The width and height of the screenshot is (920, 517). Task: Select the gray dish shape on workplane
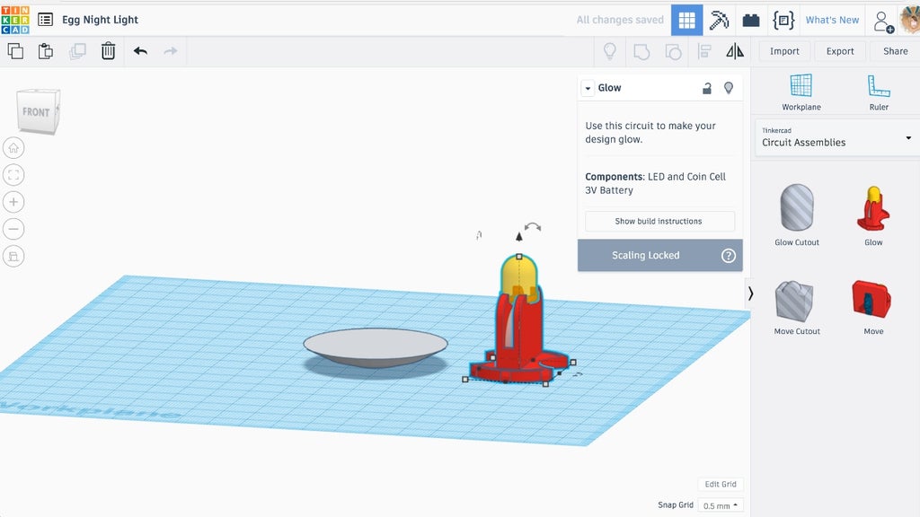376,347
